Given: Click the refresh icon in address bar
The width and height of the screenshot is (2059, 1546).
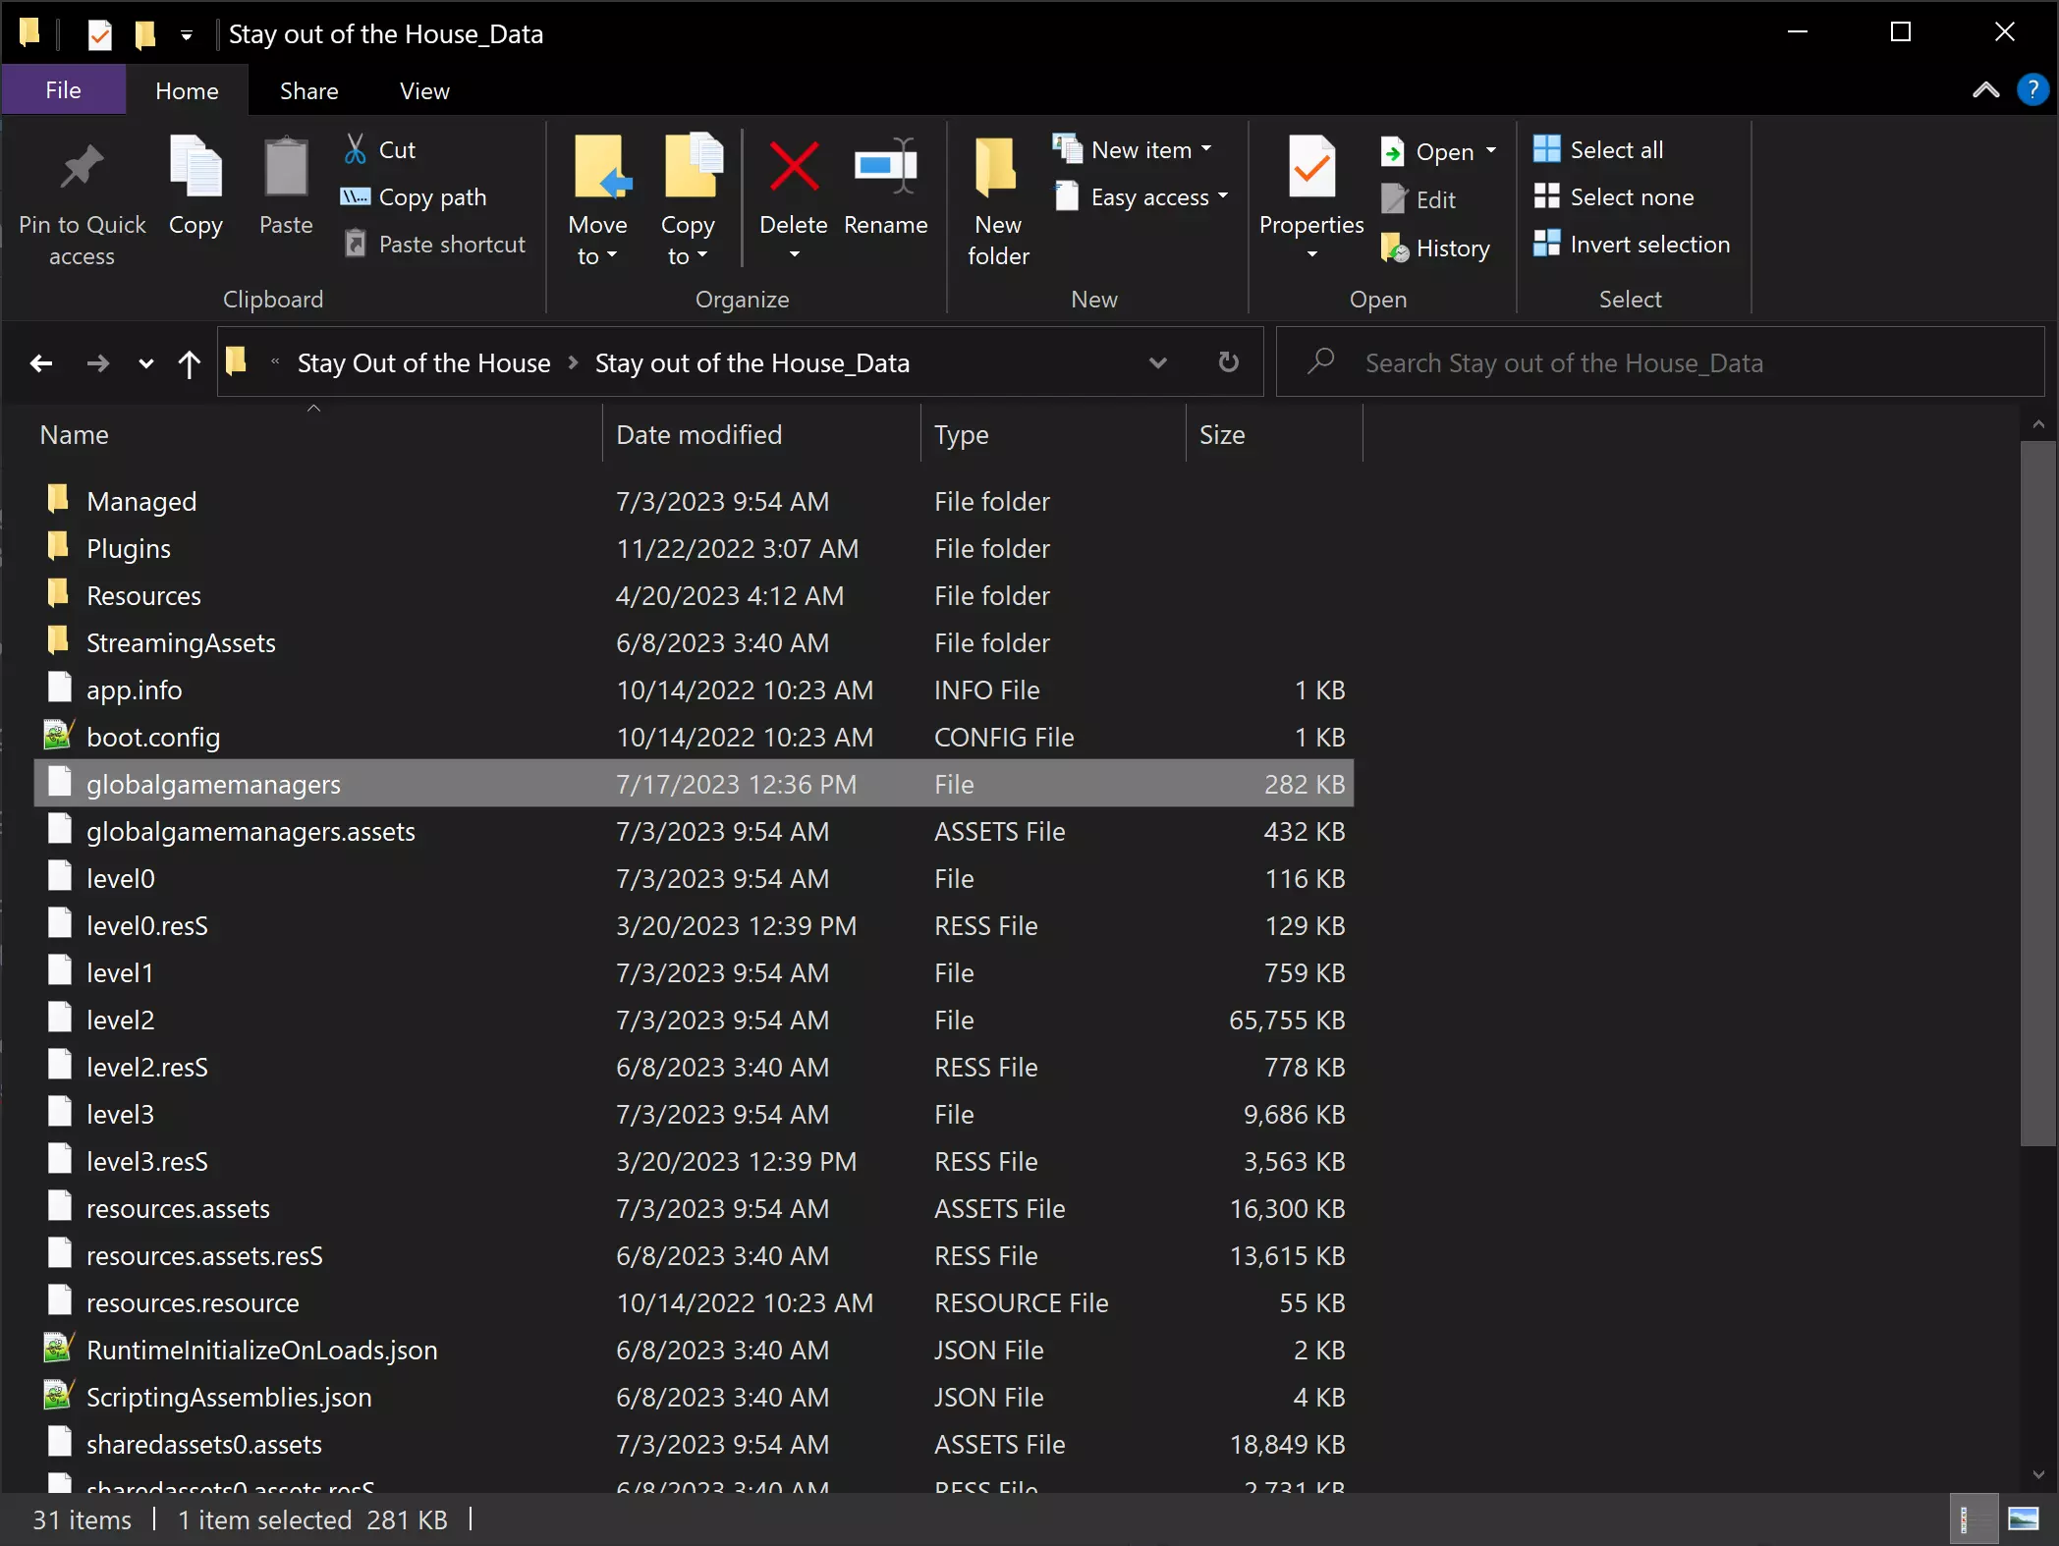Looking at the screenshot, I should click(x=1228, y=362).
